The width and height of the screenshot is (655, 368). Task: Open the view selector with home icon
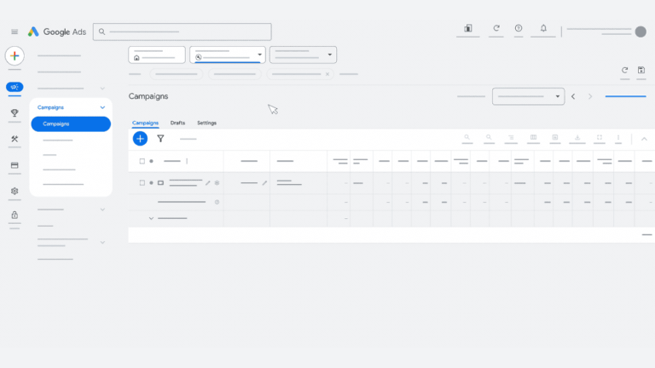click(x=157, y=55)
